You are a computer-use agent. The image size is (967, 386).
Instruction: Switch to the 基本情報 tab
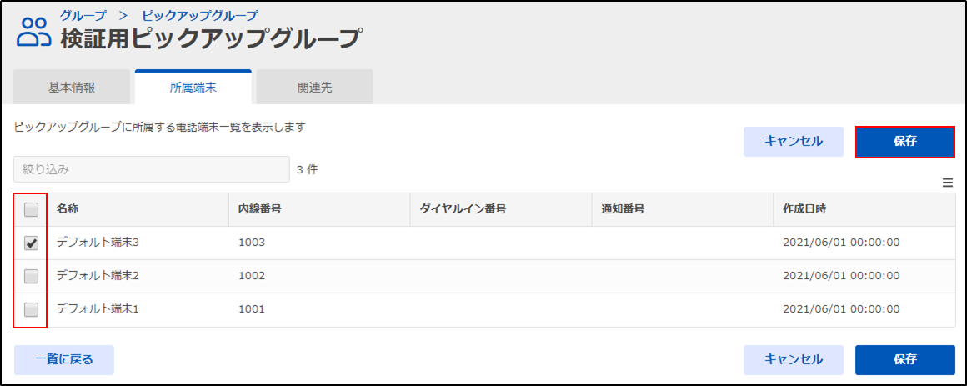(72, 87)
